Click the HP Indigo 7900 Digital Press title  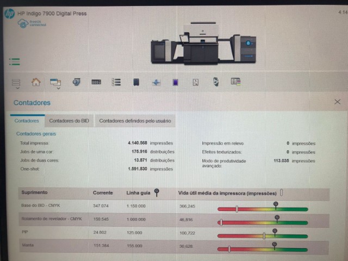pyautogui.click(x=52, y=14)
